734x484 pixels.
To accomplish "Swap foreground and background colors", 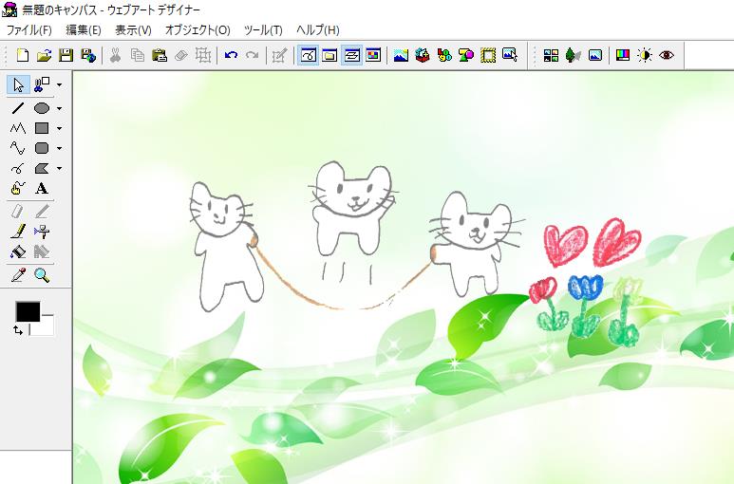I will [x=18, y=330].
